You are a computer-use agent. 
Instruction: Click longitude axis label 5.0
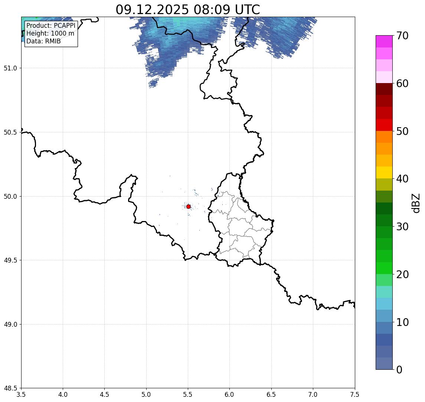(x=146, y=395)
